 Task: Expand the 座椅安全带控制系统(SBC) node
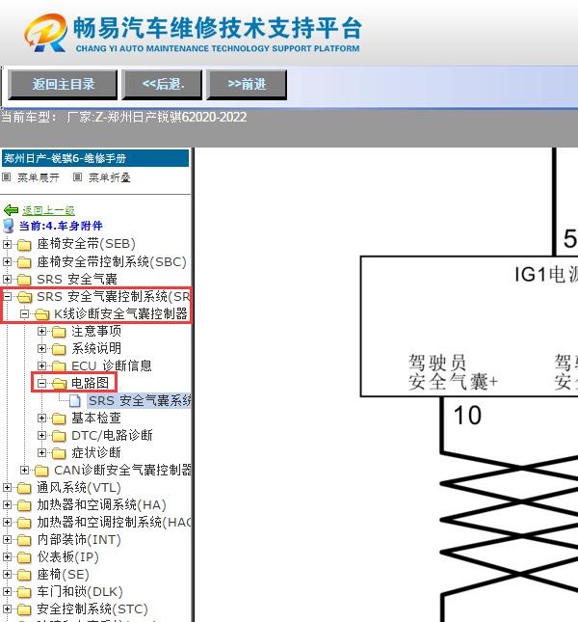point(7,261)
